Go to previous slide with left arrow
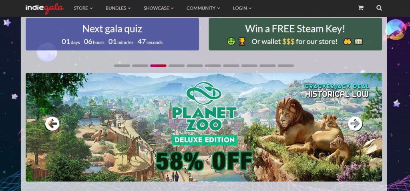410x191 pixels. (52, 124)
